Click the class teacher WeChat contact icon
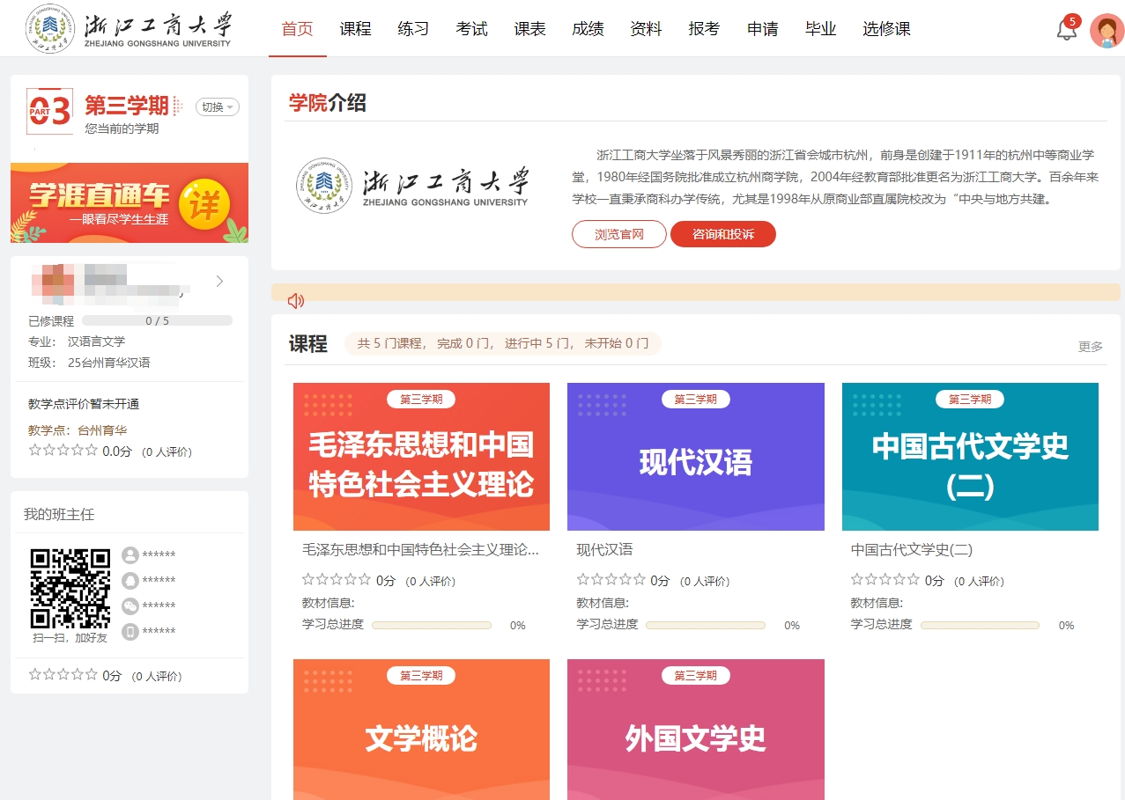Screen dimensions: 1125x800 point(130,606)
